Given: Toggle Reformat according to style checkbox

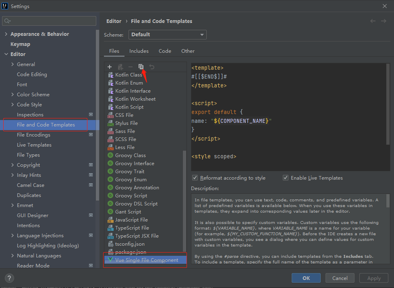Looking at the screenshot, I should (x=195, y=178).
